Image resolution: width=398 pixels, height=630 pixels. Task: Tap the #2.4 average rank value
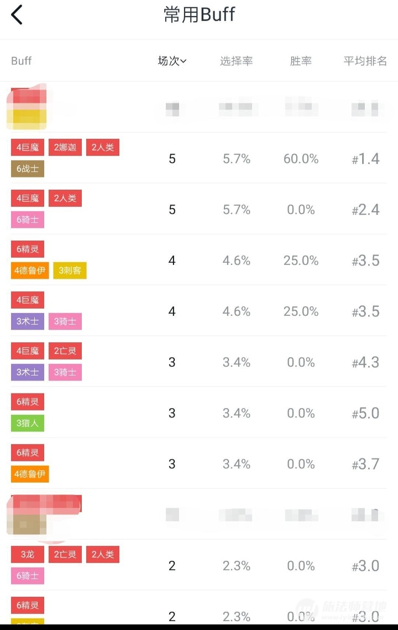point(366,210)
